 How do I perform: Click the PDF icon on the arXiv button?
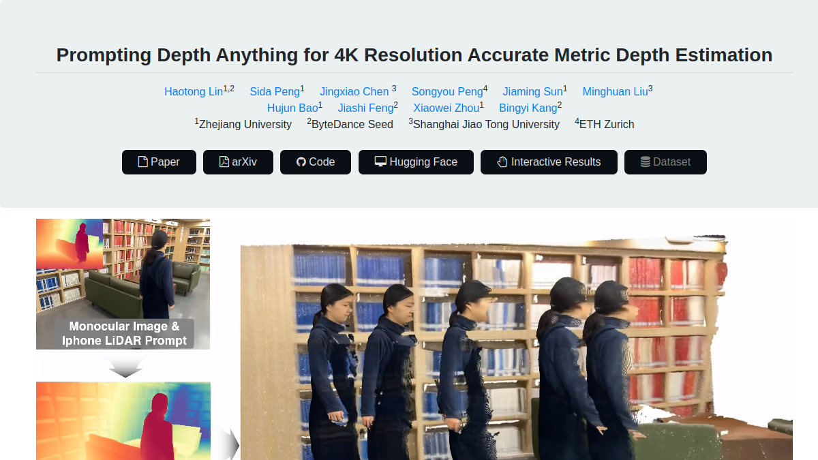(224, 162)
